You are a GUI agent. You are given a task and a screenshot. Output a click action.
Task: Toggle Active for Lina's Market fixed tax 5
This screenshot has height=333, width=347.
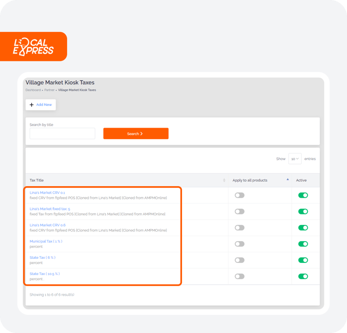coord(303,211)
